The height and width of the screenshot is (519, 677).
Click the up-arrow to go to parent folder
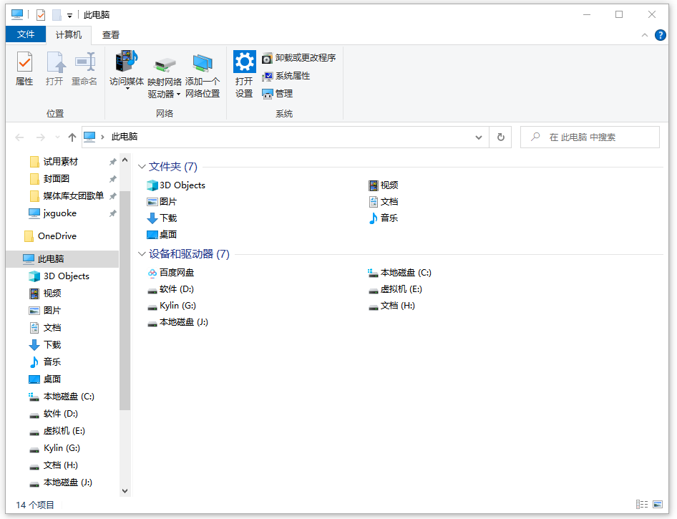click(72, 137)
